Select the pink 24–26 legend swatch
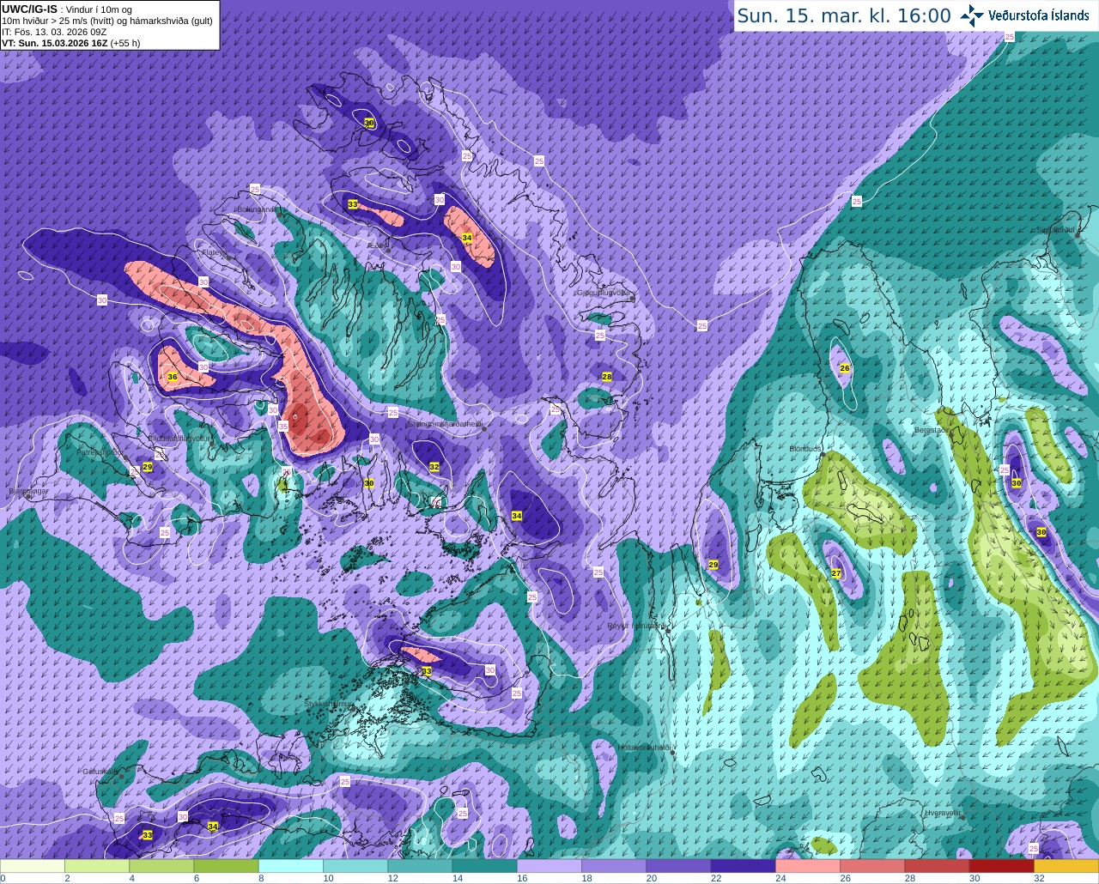This screenshot has width=1099, height=884. (808, 866)
